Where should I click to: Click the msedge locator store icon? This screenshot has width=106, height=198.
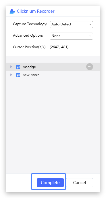click(x=18, y=67)
